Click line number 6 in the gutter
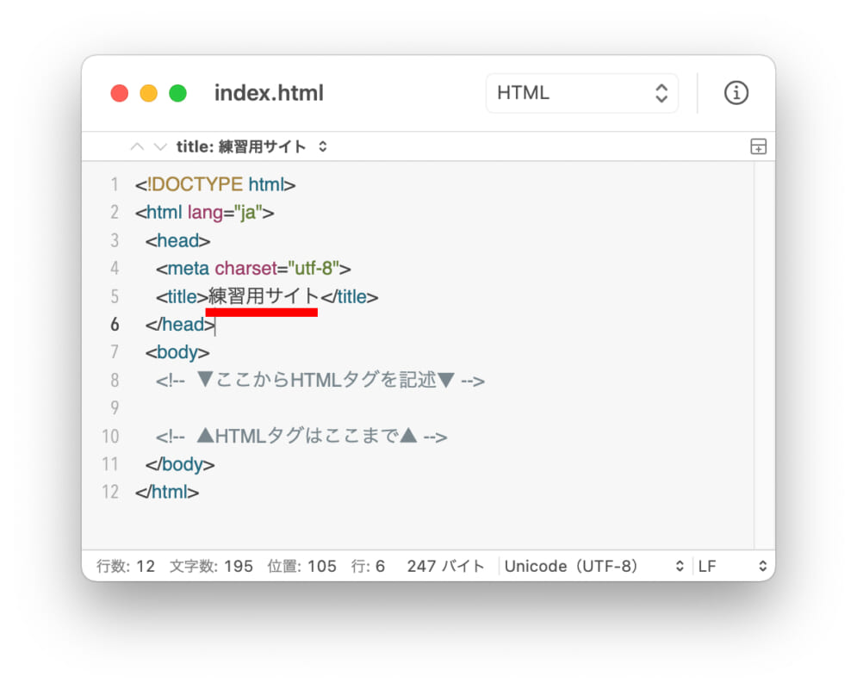The height and width of the screenshot is (689, 857). coord(115,325)
